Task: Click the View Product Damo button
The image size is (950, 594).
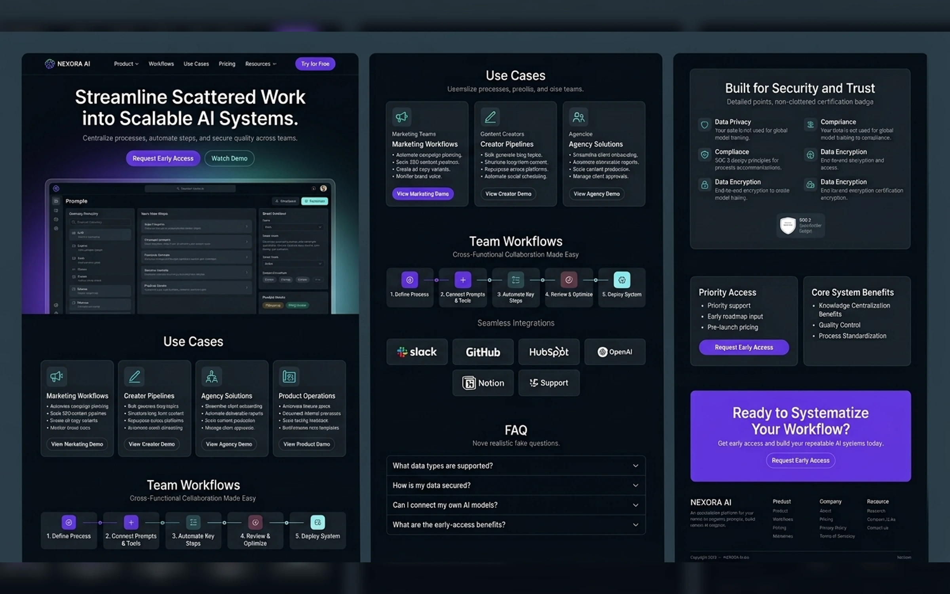Action: (x=307, y=444)
